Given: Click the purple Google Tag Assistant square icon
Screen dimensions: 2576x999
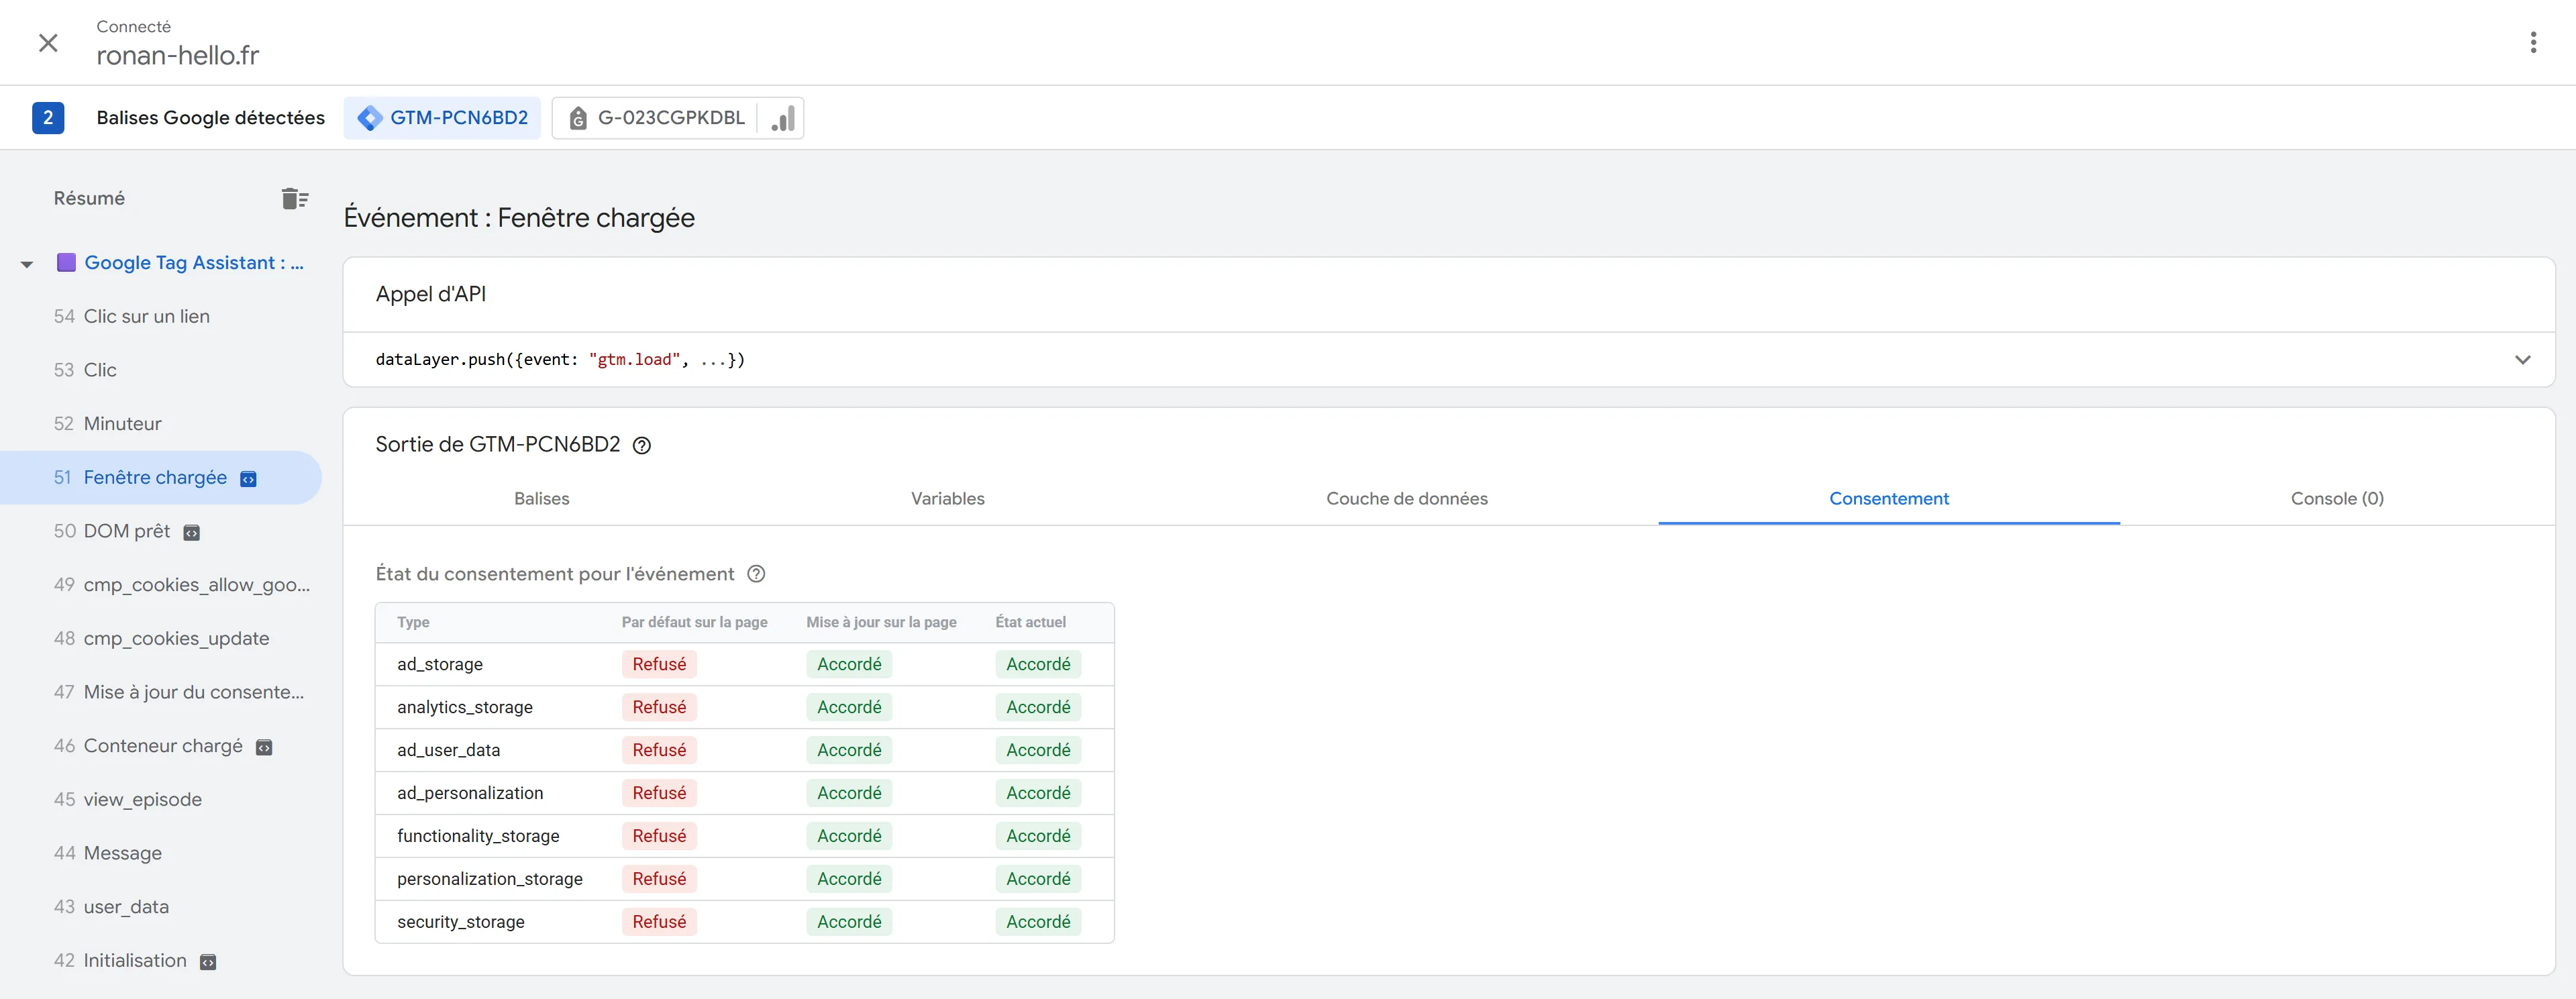Looking at the screenshot, I should [66, 262].
